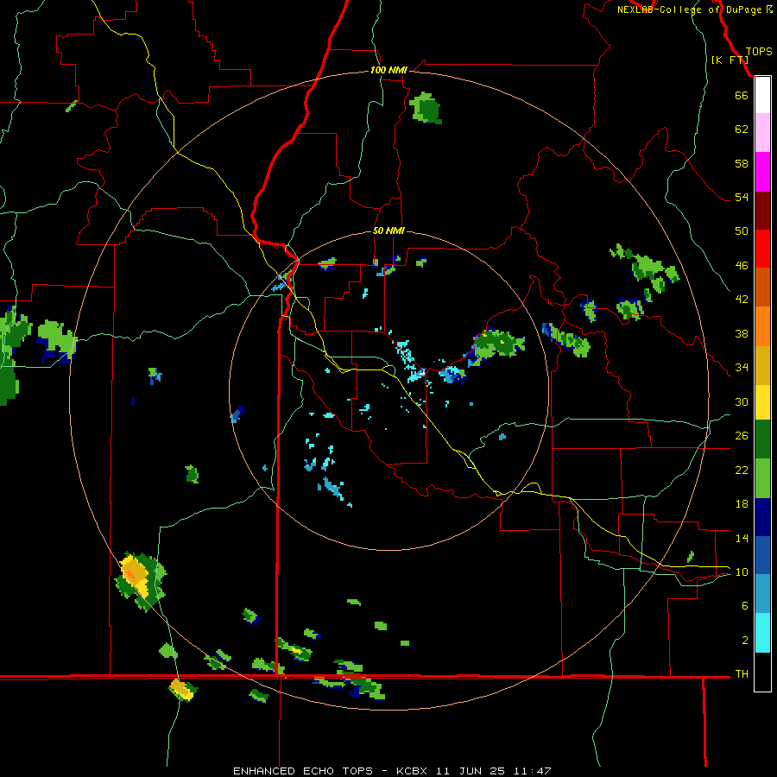
Task: Click the "50 NMI" range ring label
Action: click(388, 231)
